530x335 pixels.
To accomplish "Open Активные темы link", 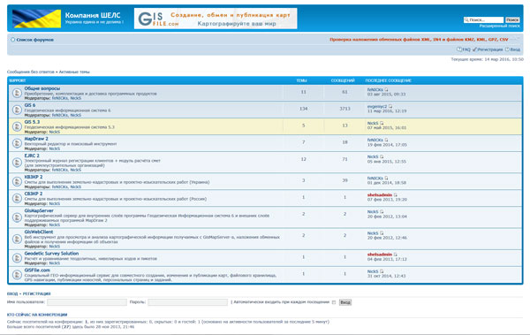I will 74,72.
